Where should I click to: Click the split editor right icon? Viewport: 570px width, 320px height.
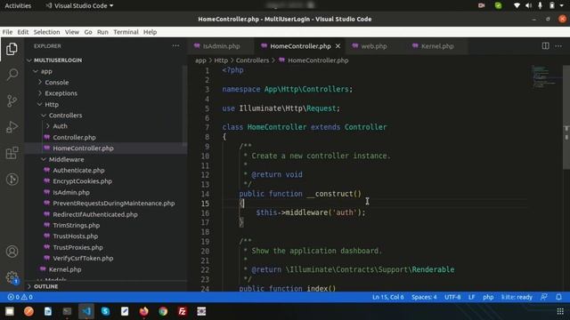tap(545, 45)
